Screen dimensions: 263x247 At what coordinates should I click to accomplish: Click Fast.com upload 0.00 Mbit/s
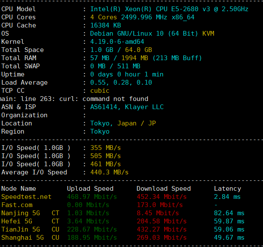click(x=88, y=205)
